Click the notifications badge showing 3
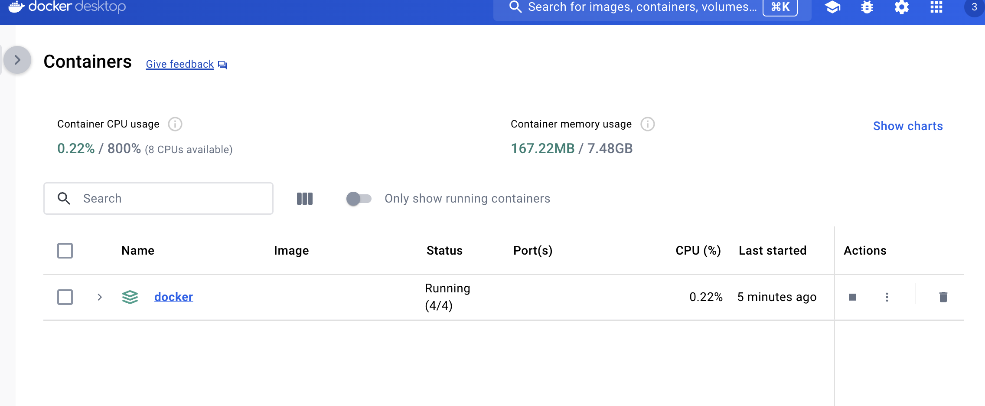The image size is (985, 406). (x=974, y=7)
